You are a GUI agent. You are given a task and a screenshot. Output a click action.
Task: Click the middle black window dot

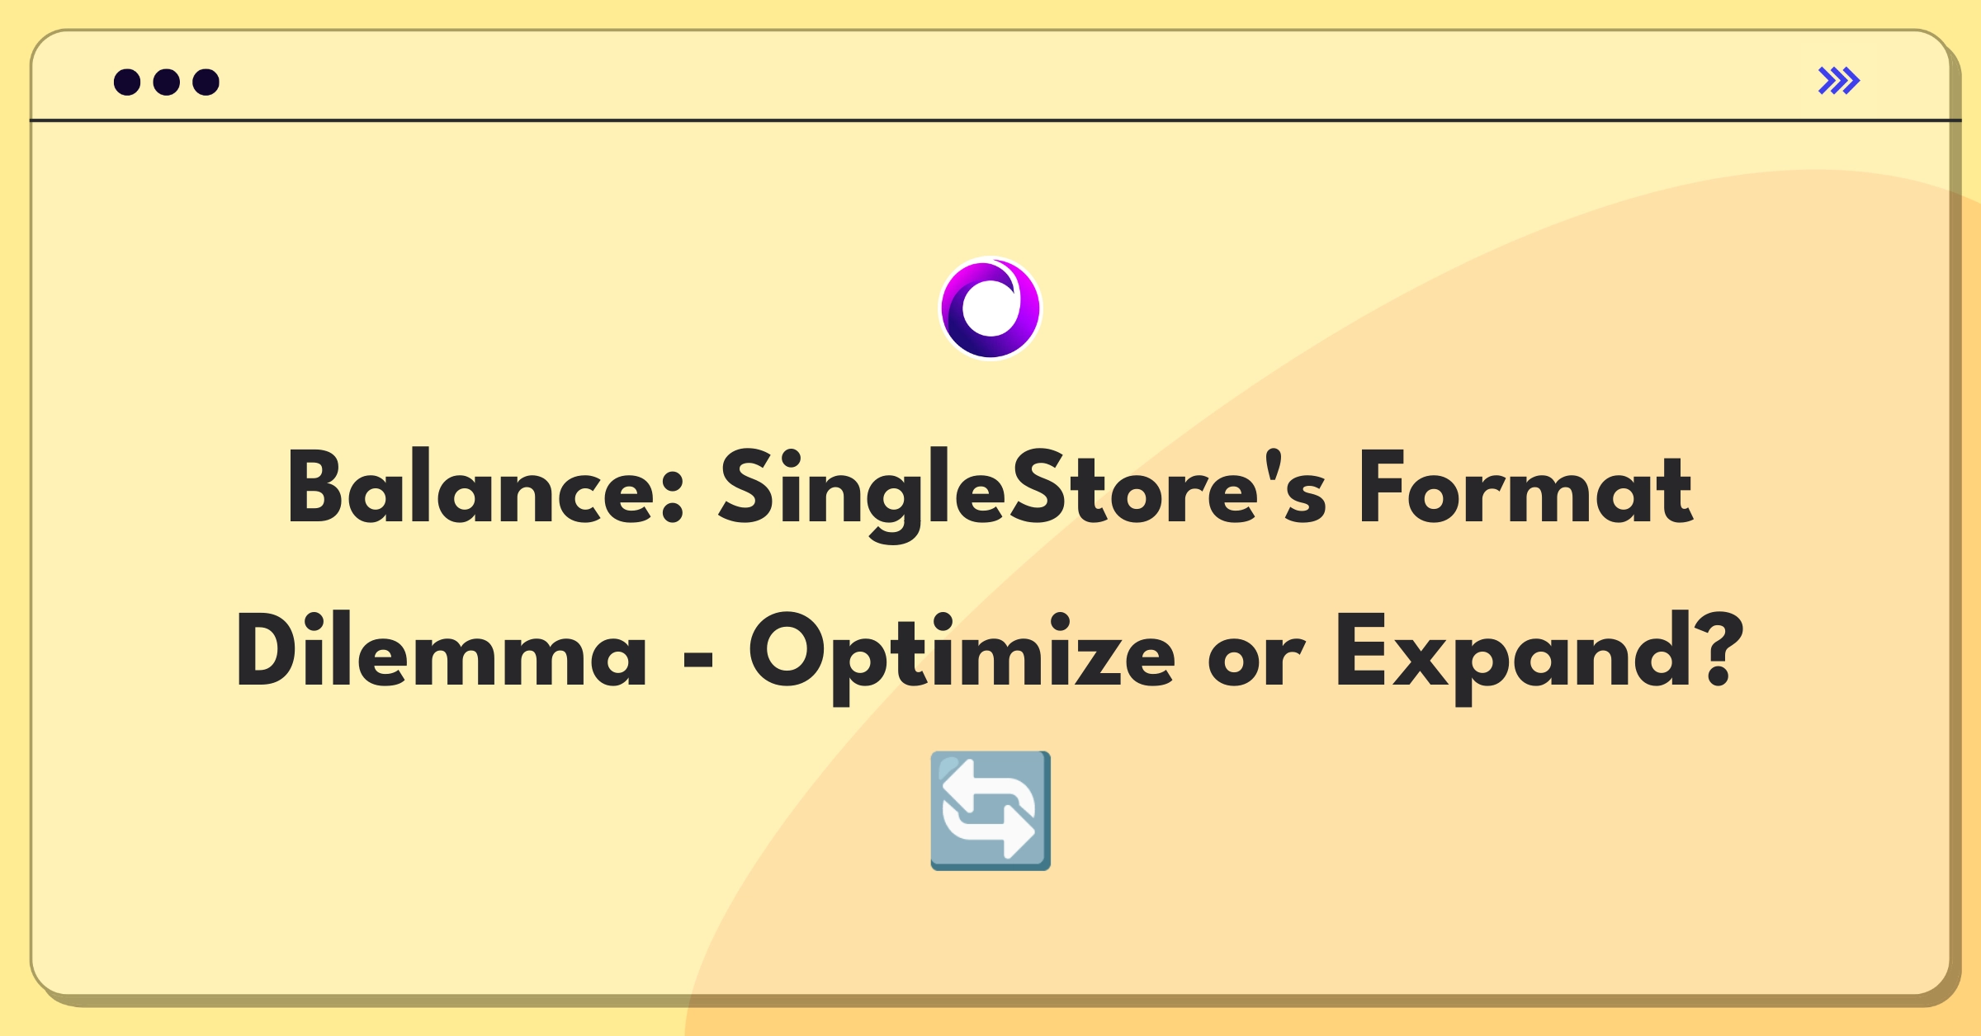(167, 82)
